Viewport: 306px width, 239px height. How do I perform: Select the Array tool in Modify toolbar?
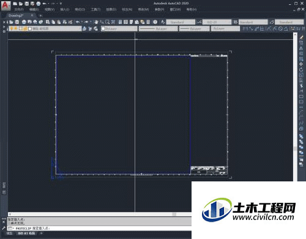(301, 59)
